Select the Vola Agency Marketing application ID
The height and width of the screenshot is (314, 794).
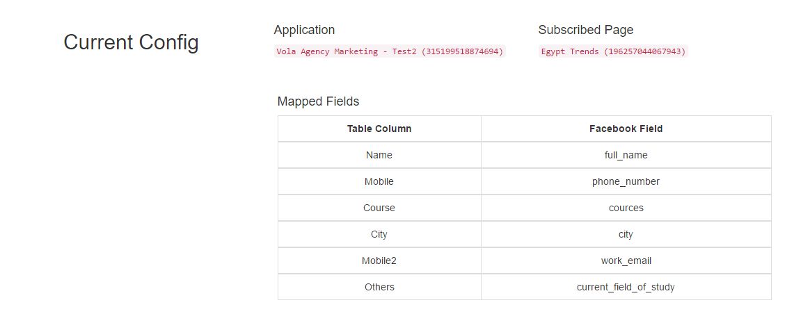[390, 51]
